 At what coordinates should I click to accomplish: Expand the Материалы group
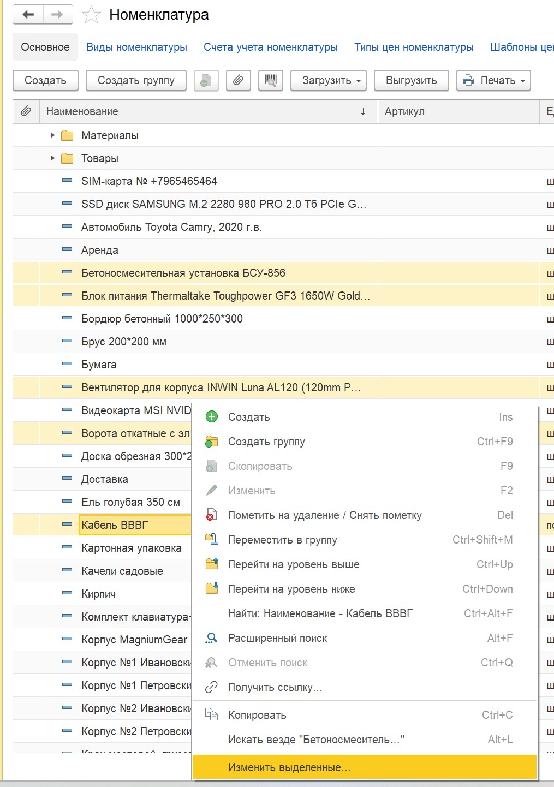click(x=52, y=135)
